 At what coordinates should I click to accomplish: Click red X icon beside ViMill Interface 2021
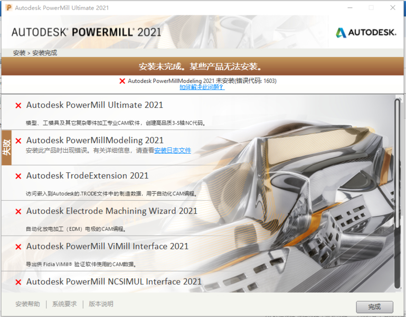(x=18, y=247)
